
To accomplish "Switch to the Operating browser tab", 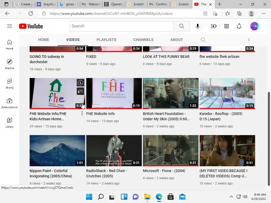I will coord(114,4).
